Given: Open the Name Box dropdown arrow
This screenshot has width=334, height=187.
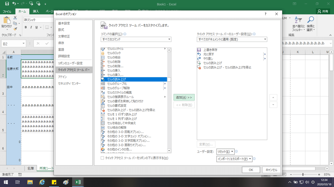Looking at the screenshot, I should point(24,43).
